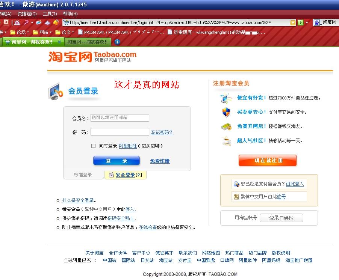The height and width of the screenshot is (280, 339).
Task: Click the Baidu paw search engine icon
Action: [317, 23]
